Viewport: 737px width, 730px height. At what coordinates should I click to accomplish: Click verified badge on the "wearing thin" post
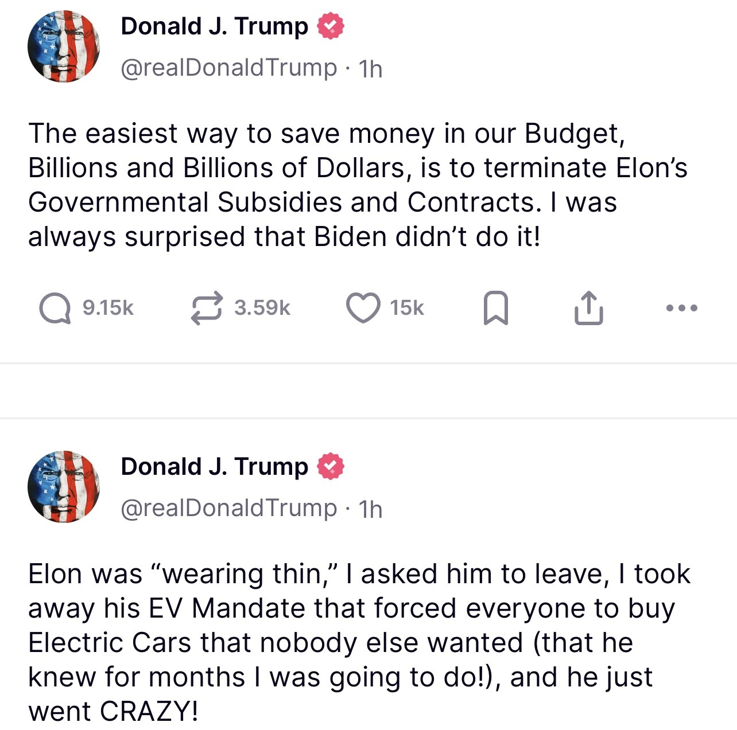(x=331, y=467)
